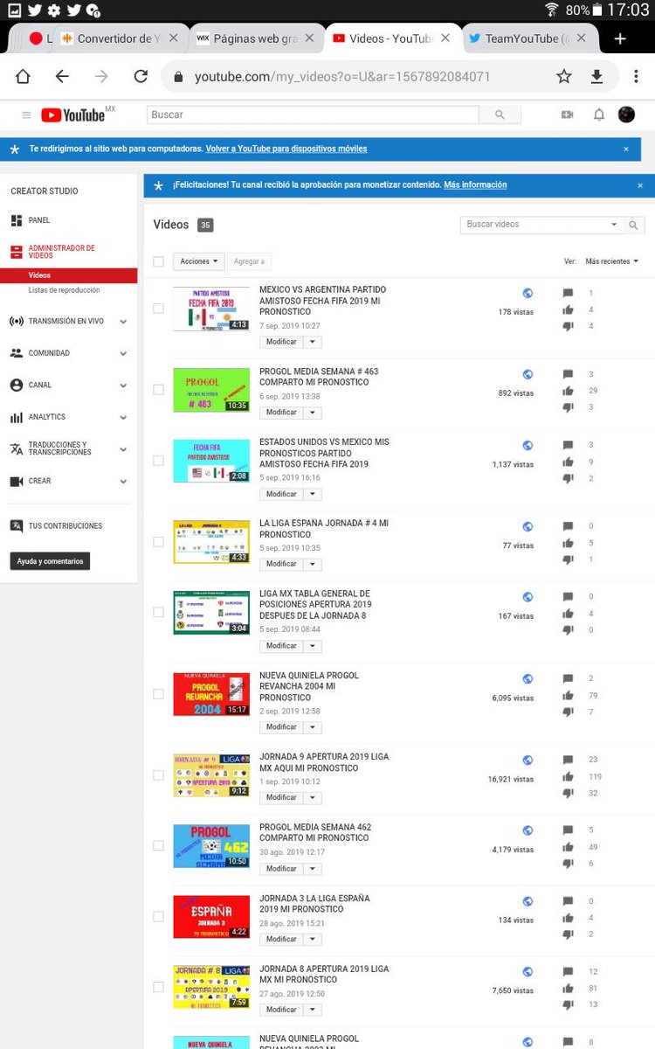Click the search icon beside Buscar videos
This screenshot has height=1049, width=655.
tap(634, 225)
